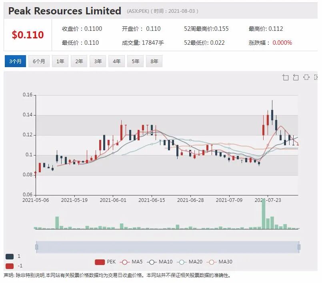
Task: Toggle MA10 line in legend
Action: pos(160,262)
